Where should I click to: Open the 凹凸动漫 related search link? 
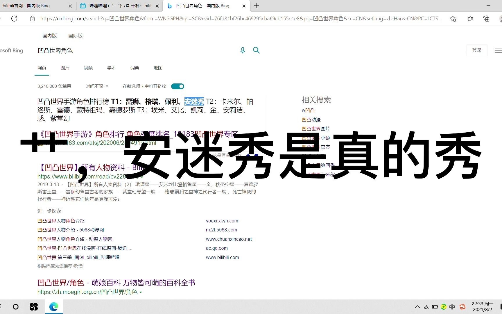click(x=311, y=119)
